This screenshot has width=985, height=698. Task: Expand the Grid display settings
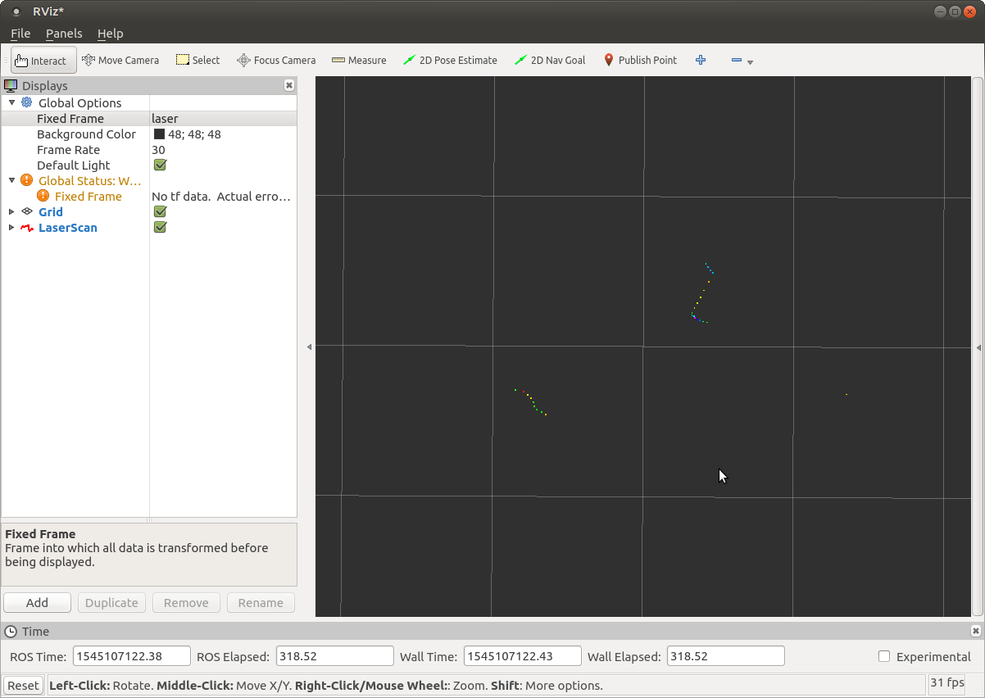pyautogui.click(x=11, y=211)
